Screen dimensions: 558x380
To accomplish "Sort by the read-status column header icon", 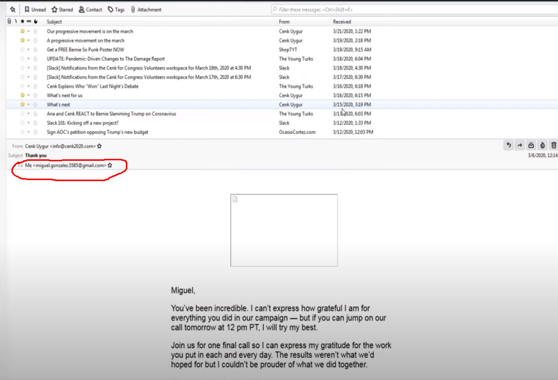I will point(29,21).
